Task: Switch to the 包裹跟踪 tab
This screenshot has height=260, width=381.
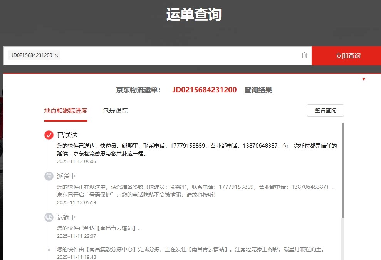Action: [x=115, y=111]
